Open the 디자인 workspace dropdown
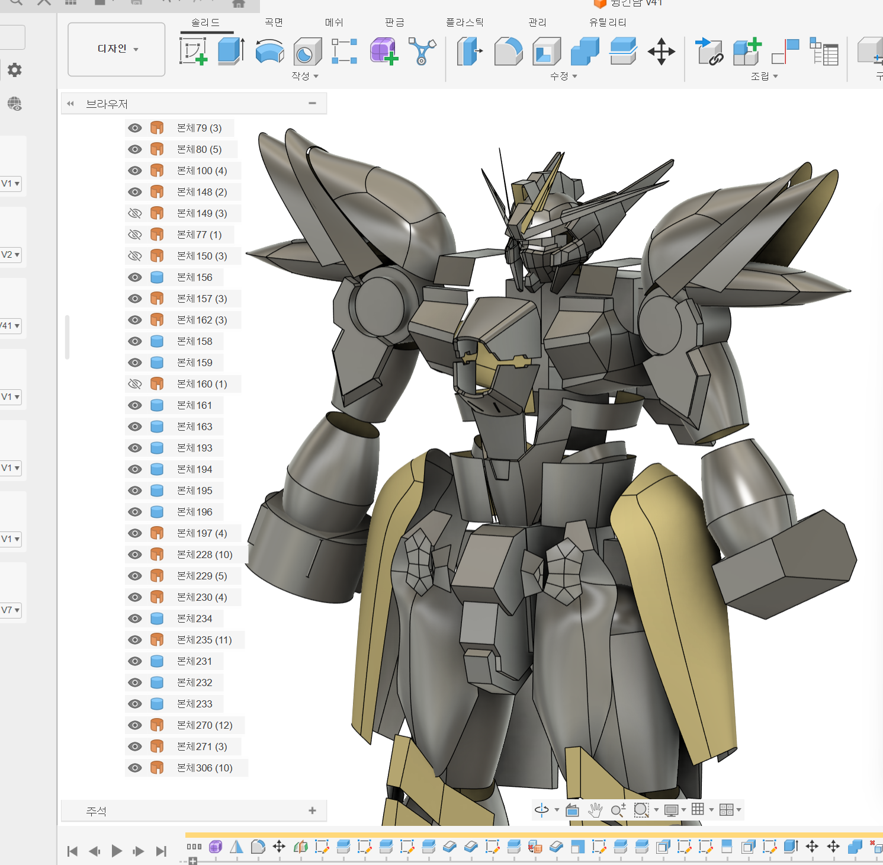883x865 pixels. pyautogui.click(x=117, y=49)
